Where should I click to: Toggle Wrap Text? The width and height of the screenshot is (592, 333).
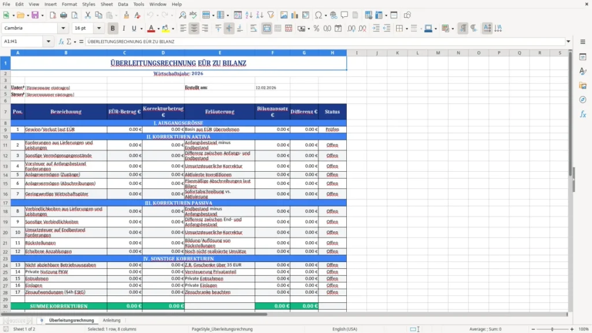[x=253, y=28]
